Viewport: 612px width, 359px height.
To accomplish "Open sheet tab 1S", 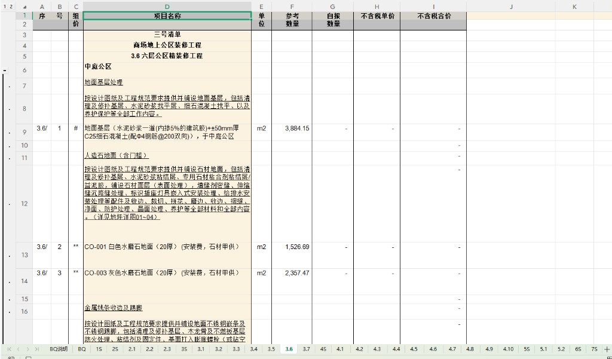I will 99,349.
